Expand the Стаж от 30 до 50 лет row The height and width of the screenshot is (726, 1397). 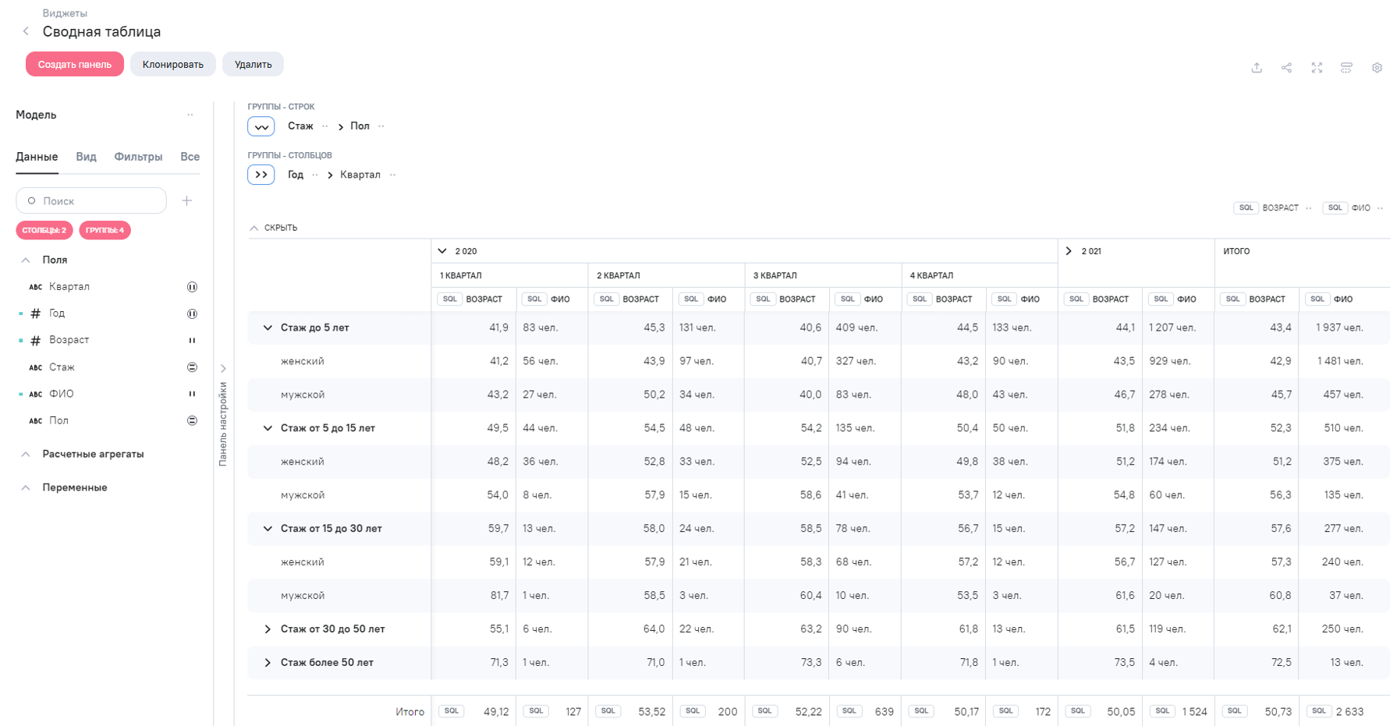[268, 629]
